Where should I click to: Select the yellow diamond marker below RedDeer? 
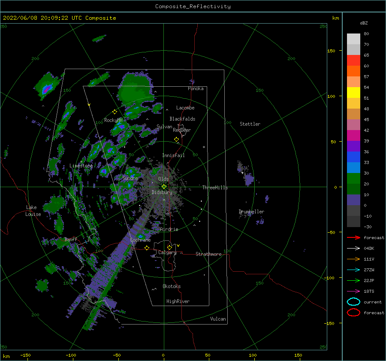176,140
